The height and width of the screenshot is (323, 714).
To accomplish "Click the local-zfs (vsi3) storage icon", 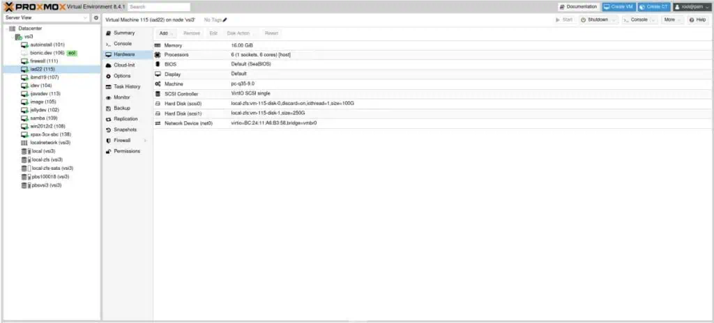I will tap(24, 159).
